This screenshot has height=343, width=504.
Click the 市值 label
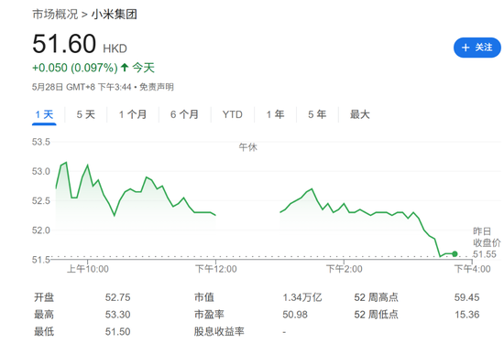(204, 297)
